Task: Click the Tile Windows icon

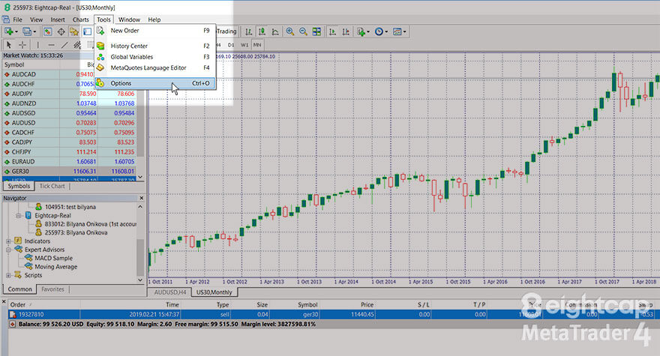Action: click(316, 31)
